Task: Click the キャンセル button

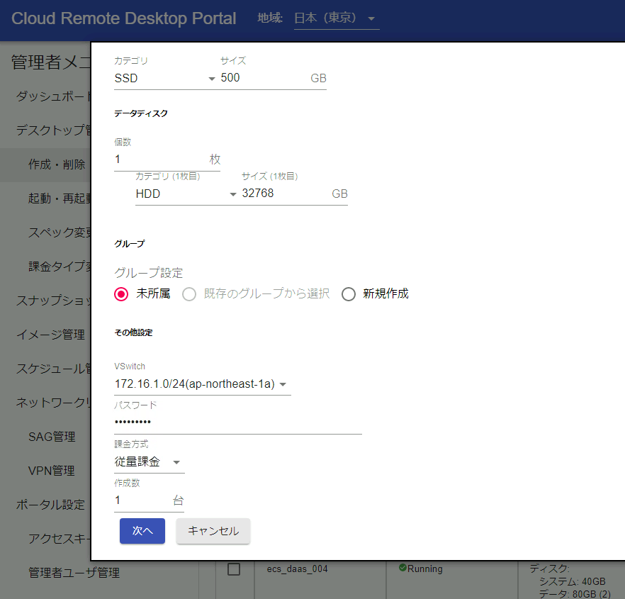Action: [x=213, y=530]
